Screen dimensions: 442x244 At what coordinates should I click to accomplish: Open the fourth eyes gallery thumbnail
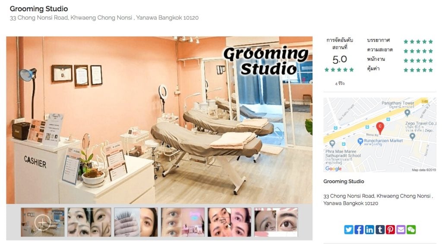183,222
